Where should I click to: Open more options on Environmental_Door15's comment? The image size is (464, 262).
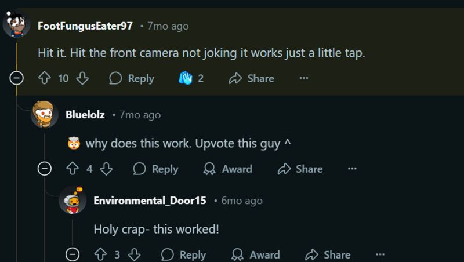coord(380,254)
